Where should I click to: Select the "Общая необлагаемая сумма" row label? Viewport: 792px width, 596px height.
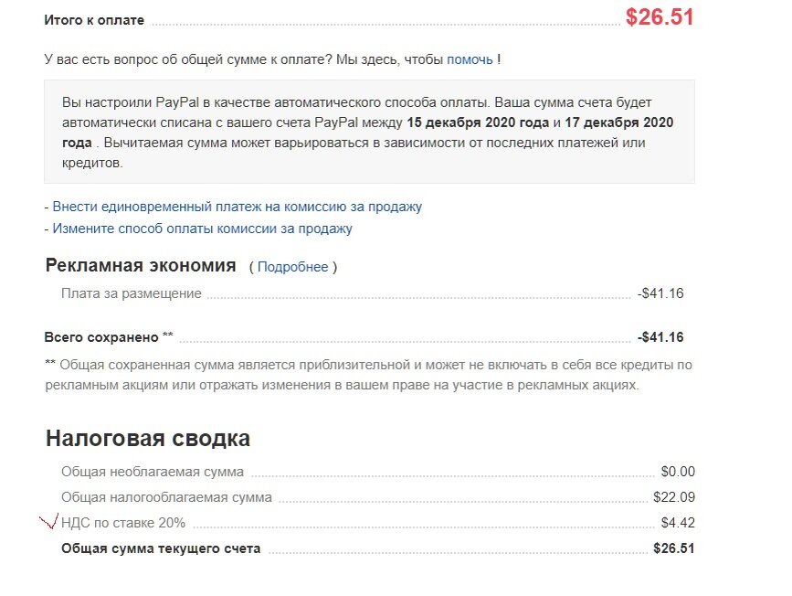point(152,472)
